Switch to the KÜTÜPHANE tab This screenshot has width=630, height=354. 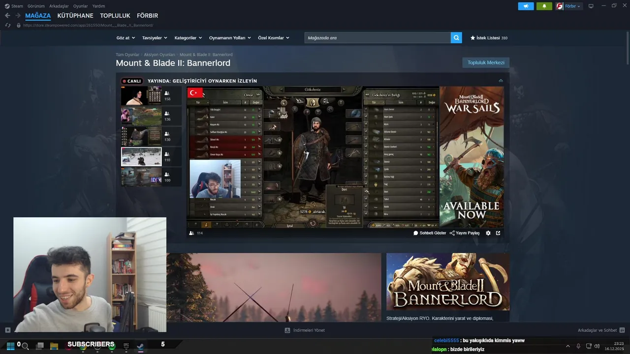point(75,16)
